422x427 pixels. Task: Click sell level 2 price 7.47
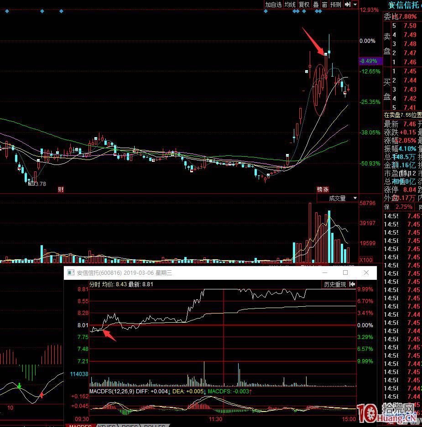(410, 53)
